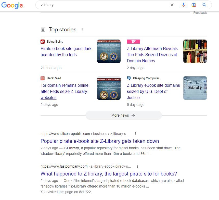The image size is (219, 200).
Task: Click the More news button
Action: 123,115
